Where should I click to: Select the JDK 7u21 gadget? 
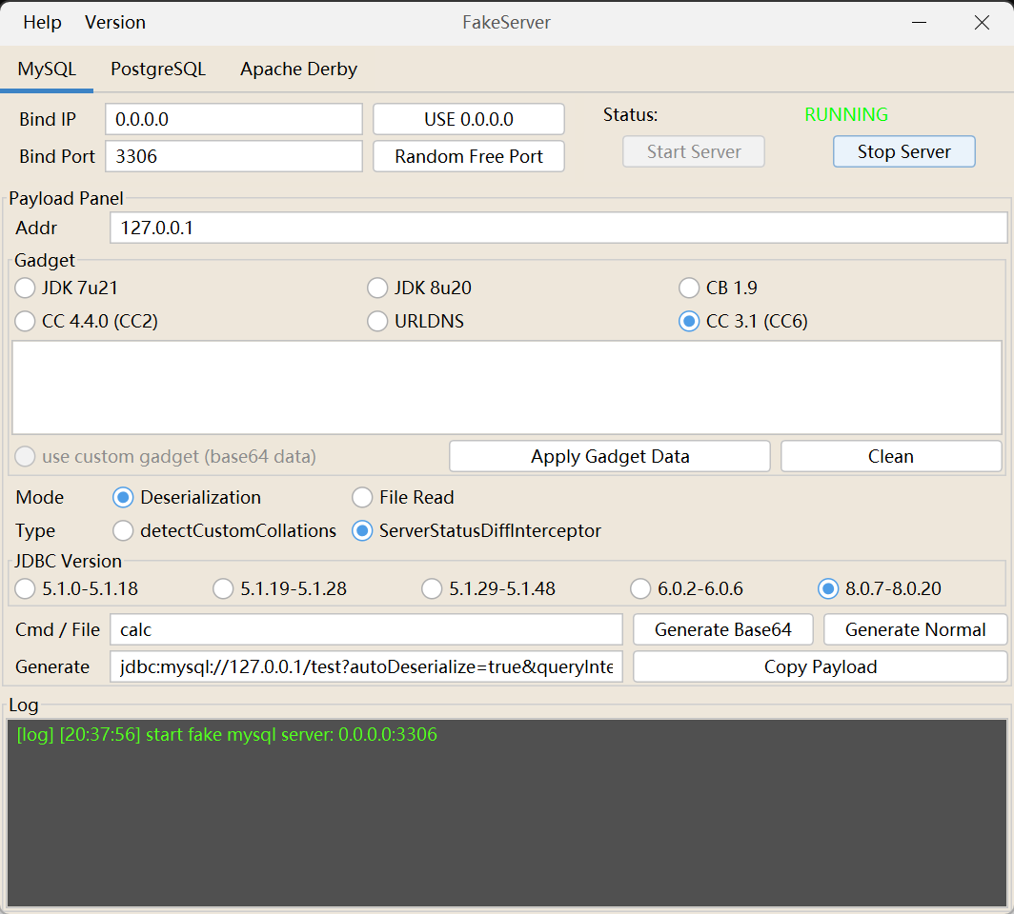[66, 288]
